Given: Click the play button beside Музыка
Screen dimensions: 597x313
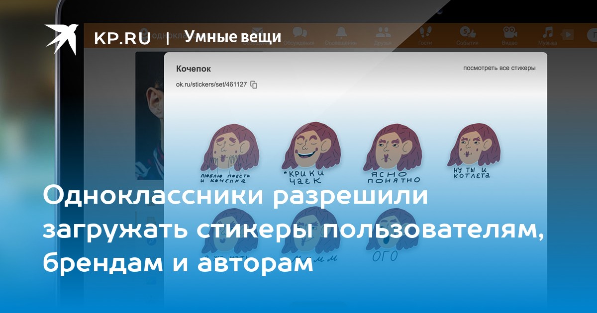Looking at the screenshot, I should (567, 35).
